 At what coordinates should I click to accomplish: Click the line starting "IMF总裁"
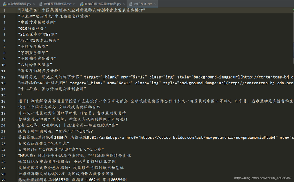click(x=75, y=155)
